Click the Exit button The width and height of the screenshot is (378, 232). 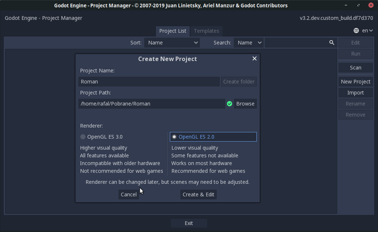pyautogui.click(x=189, y=223)
